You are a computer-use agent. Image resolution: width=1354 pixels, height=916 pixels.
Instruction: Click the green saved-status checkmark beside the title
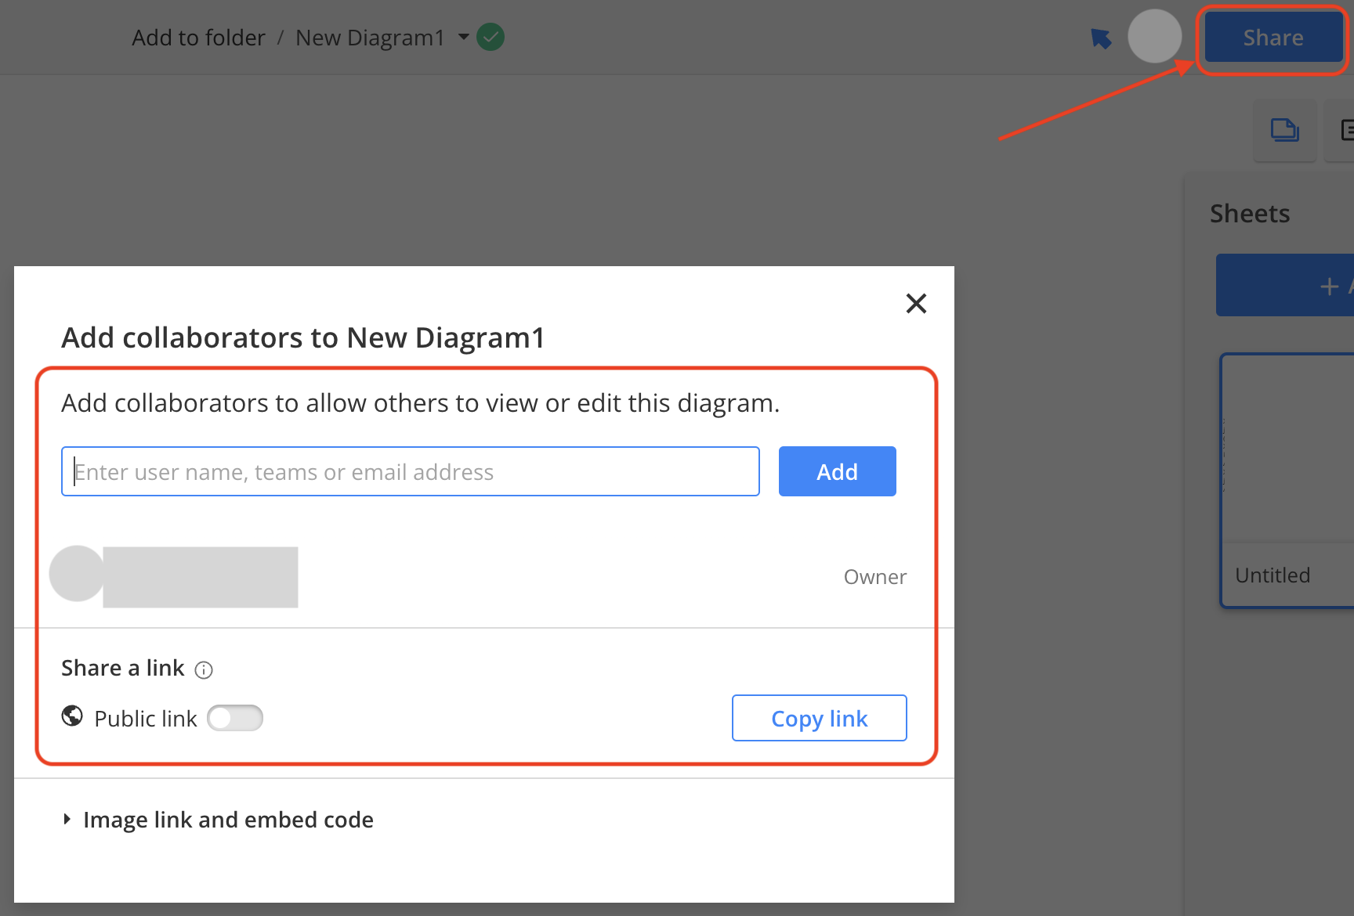coord(491,36)
